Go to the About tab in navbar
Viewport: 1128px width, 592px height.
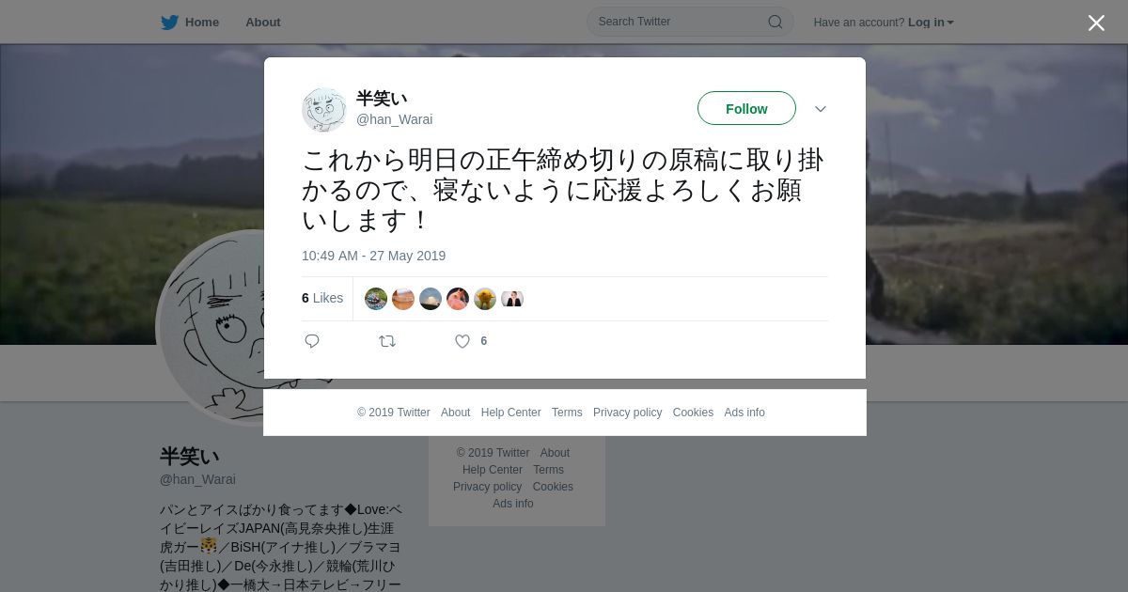(263, 23)
